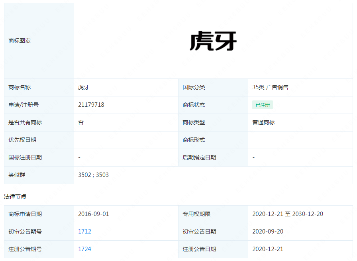Click the 初审公告期号 label
357x261 pixels.
25,232
